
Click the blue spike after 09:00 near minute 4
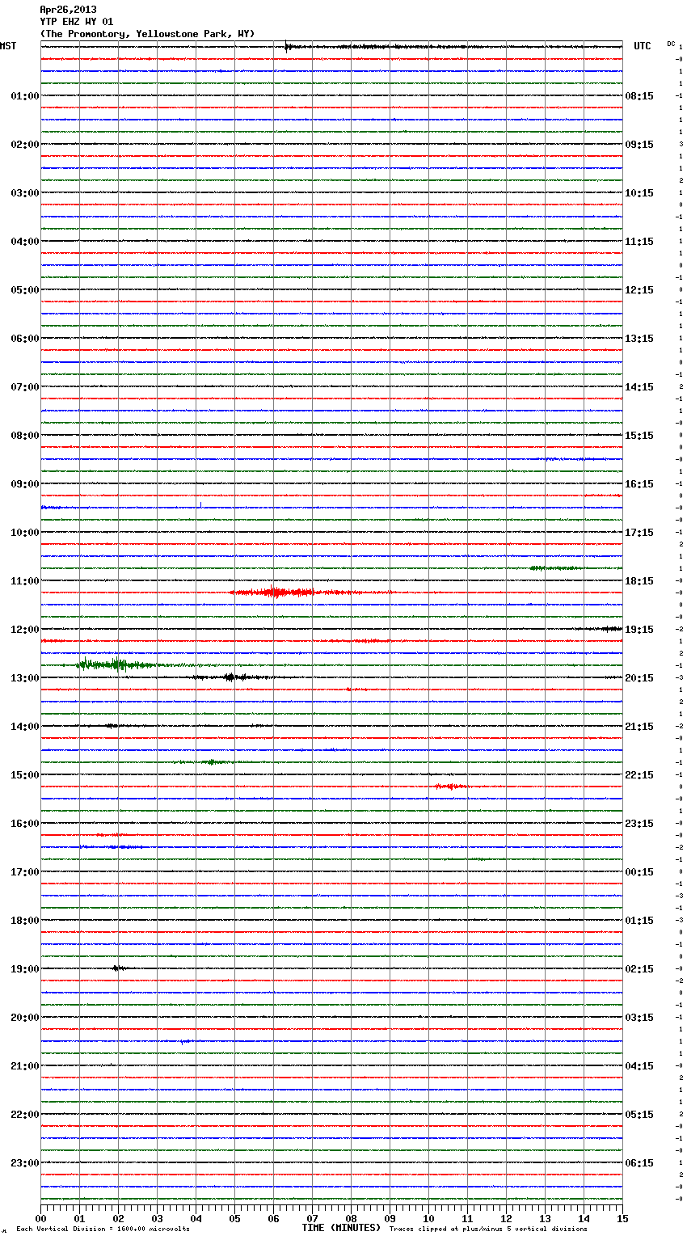pos(200,505)
